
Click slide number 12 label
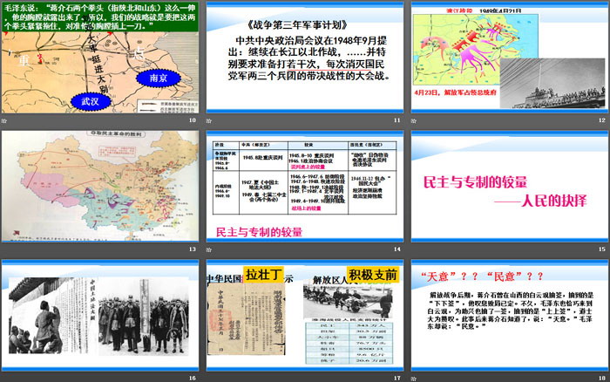(602, 120)
